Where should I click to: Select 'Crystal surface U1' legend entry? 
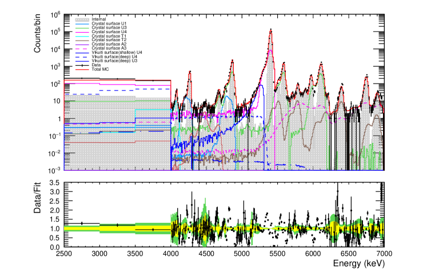(x=109, y=23)
